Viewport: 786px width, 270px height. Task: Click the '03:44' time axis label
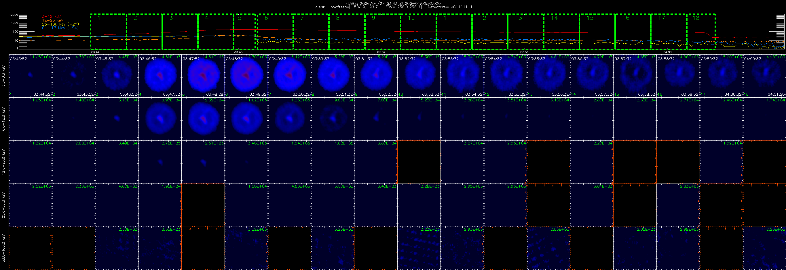(x=95, y=52)
